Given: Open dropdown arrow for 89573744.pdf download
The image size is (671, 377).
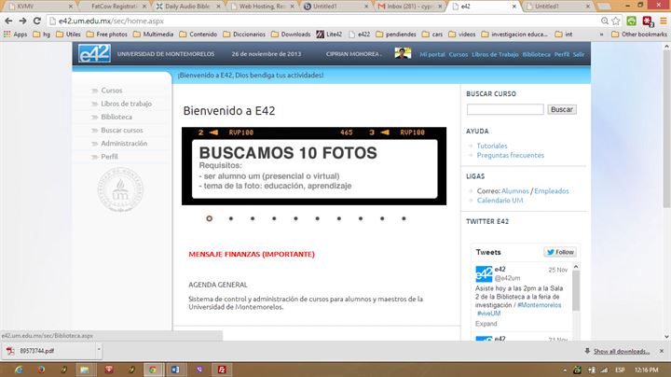Looking at the screenshot, I should (x=99, y=351).
